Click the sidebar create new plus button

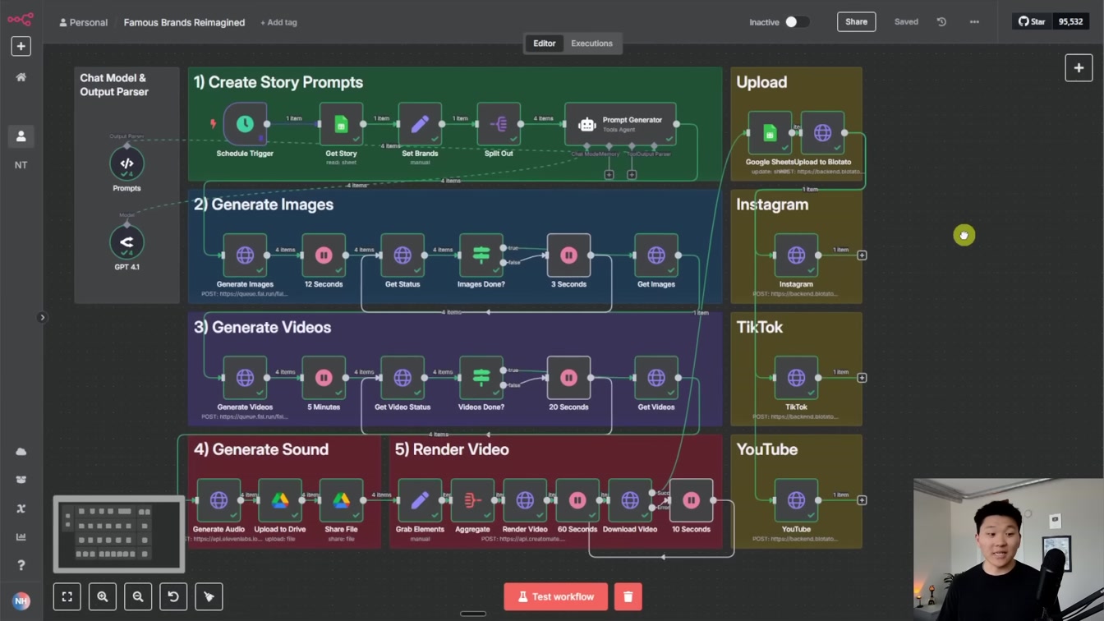21,46
